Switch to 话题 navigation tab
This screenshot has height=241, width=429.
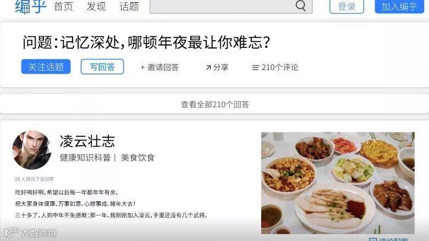pos(129,7)
